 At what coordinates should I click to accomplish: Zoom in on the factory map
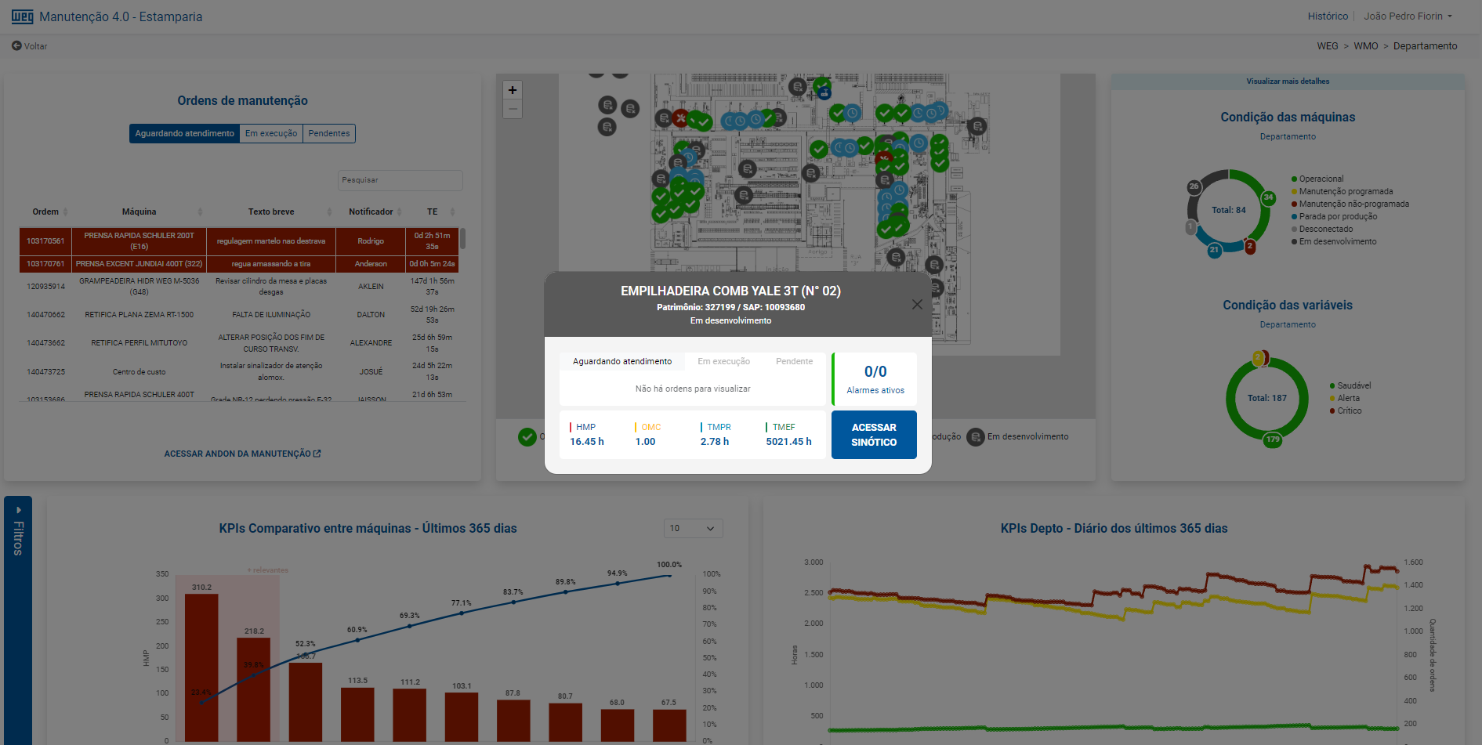click(x=513, y=89)
